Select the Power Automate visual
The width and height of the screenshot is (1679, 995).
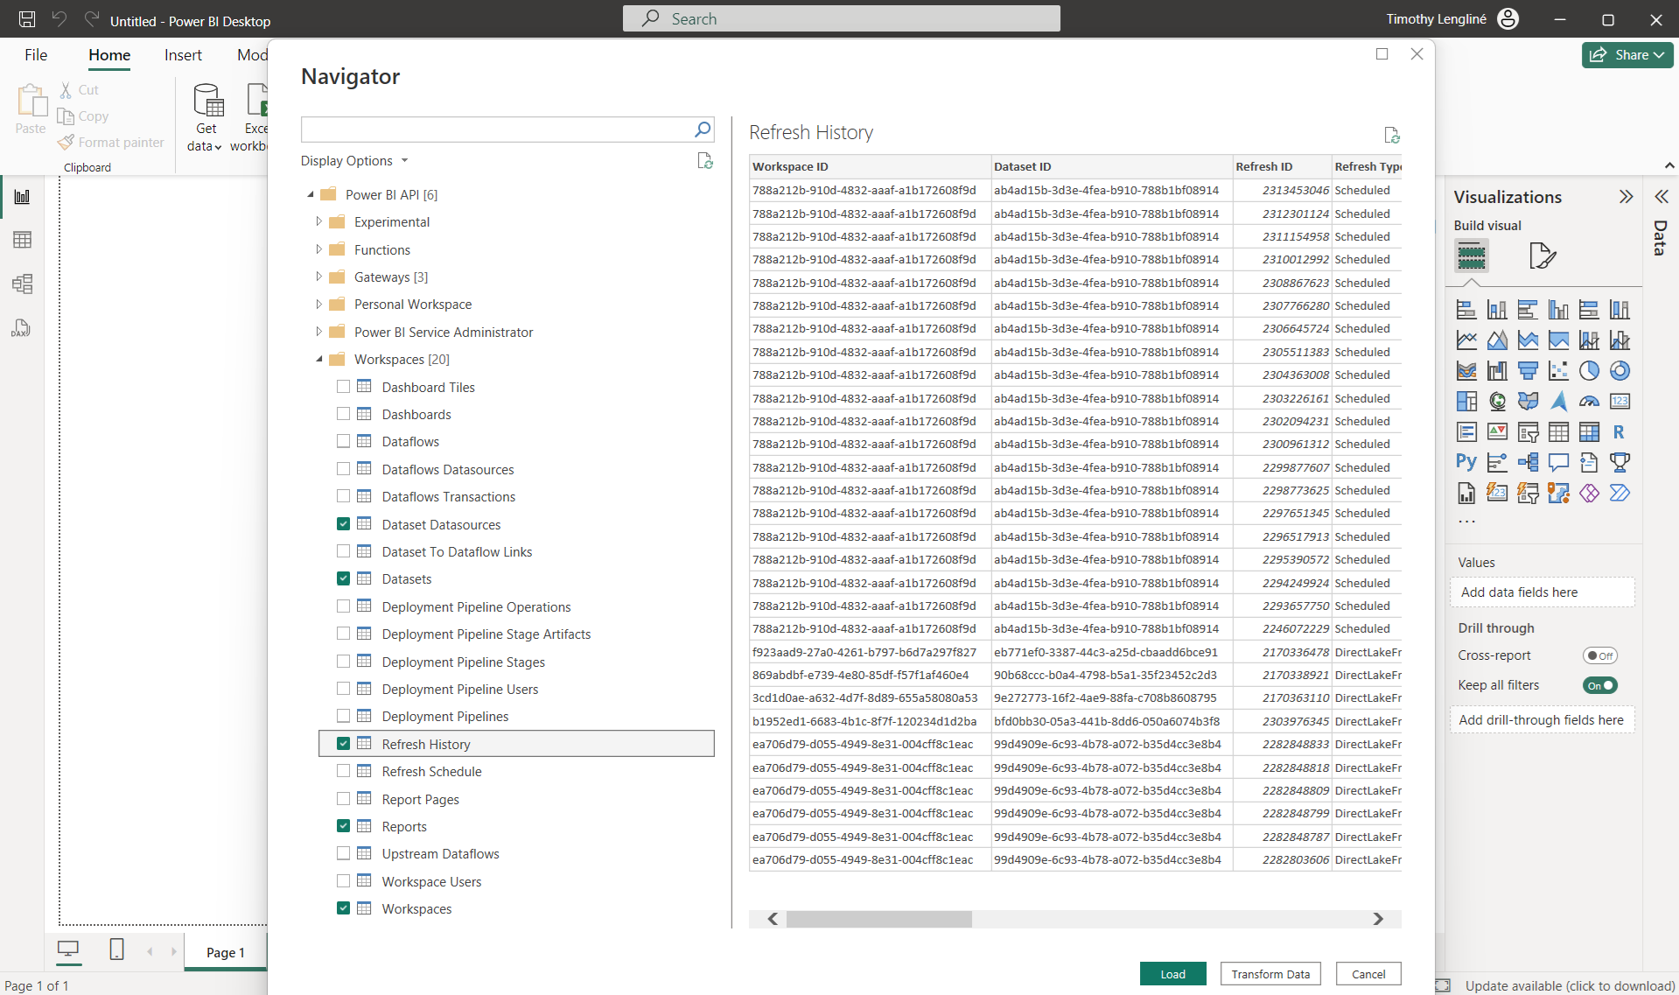(1620, 493)
